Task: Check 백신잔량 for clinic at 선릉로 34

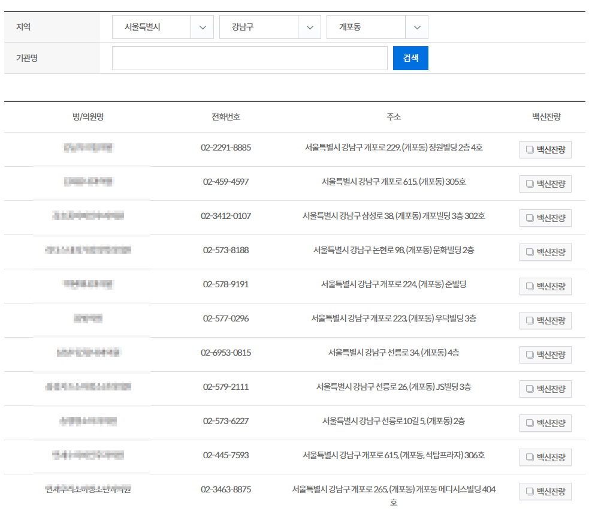Action: pyautogui.click(x=545, y=354)
